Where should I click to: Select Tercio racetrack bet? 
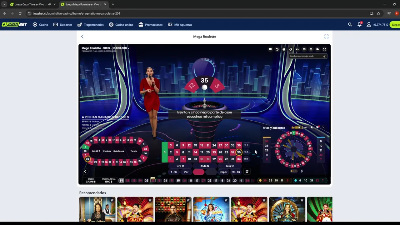(x=133, y=151)
